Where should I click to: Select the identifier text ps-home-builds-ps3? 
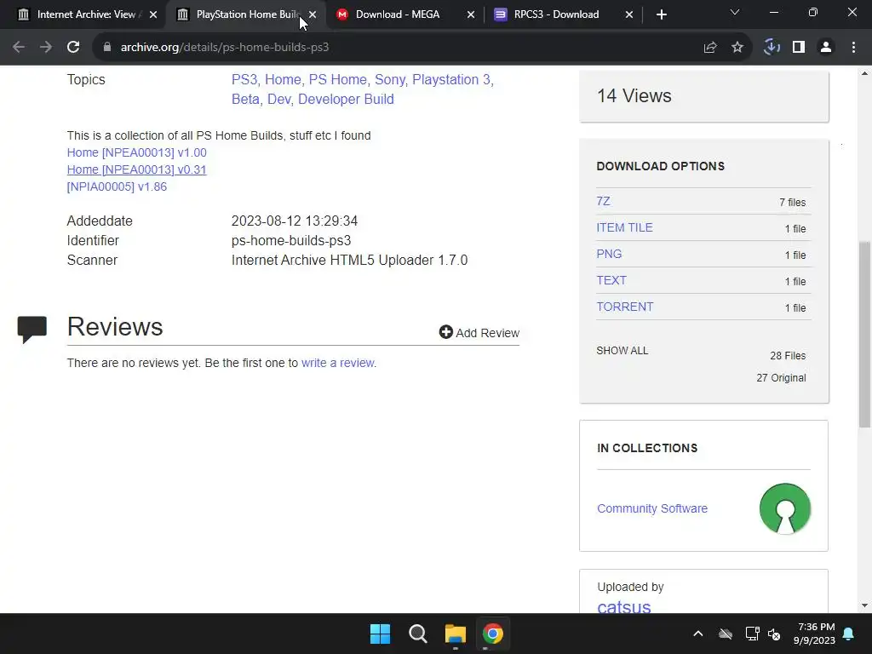pos(291,240)
